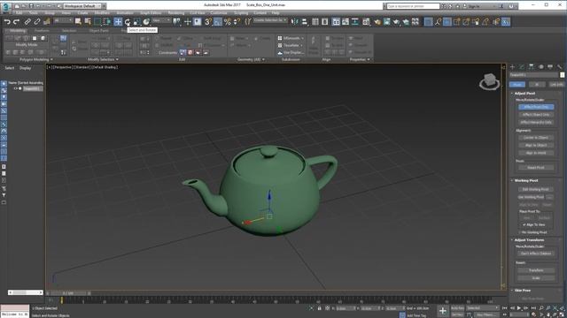Viewport: 567px width, 318px height.
Task: Expand the Polygon Modeling ribbon panel
Action: tap(36, 59)
